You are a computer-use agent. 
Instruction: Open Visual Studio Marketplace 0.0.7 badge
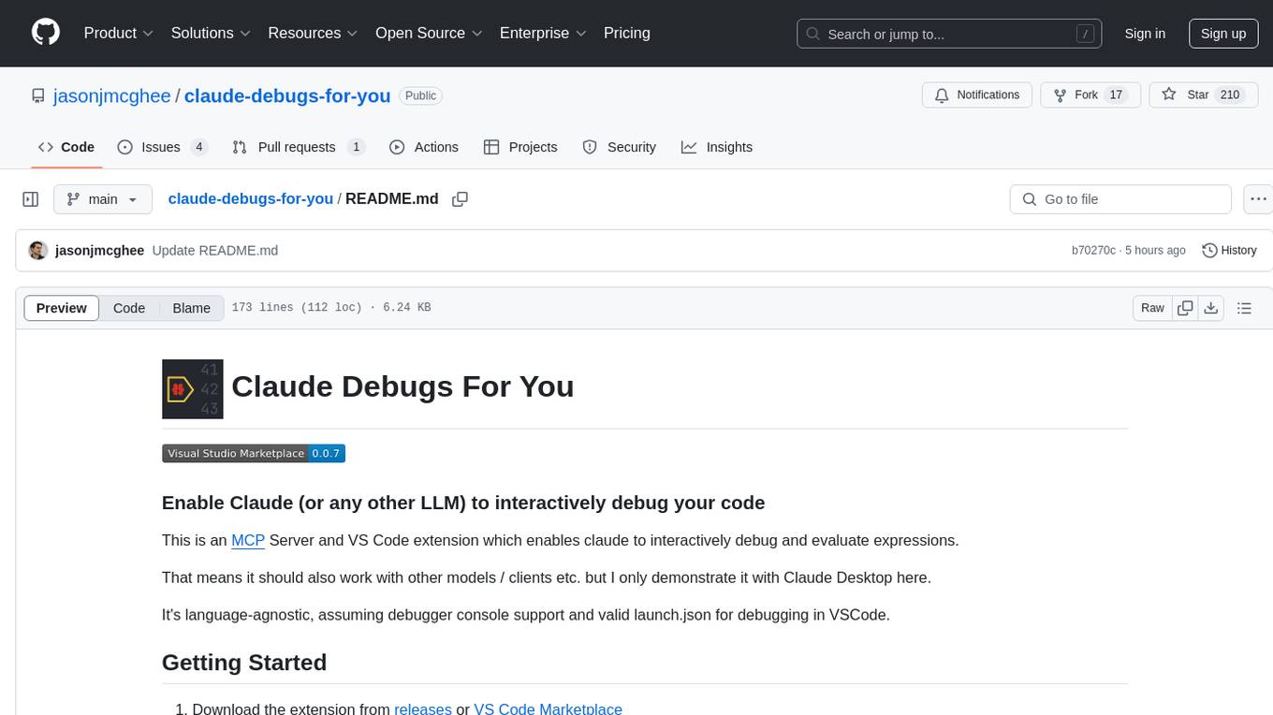point(254,453)
